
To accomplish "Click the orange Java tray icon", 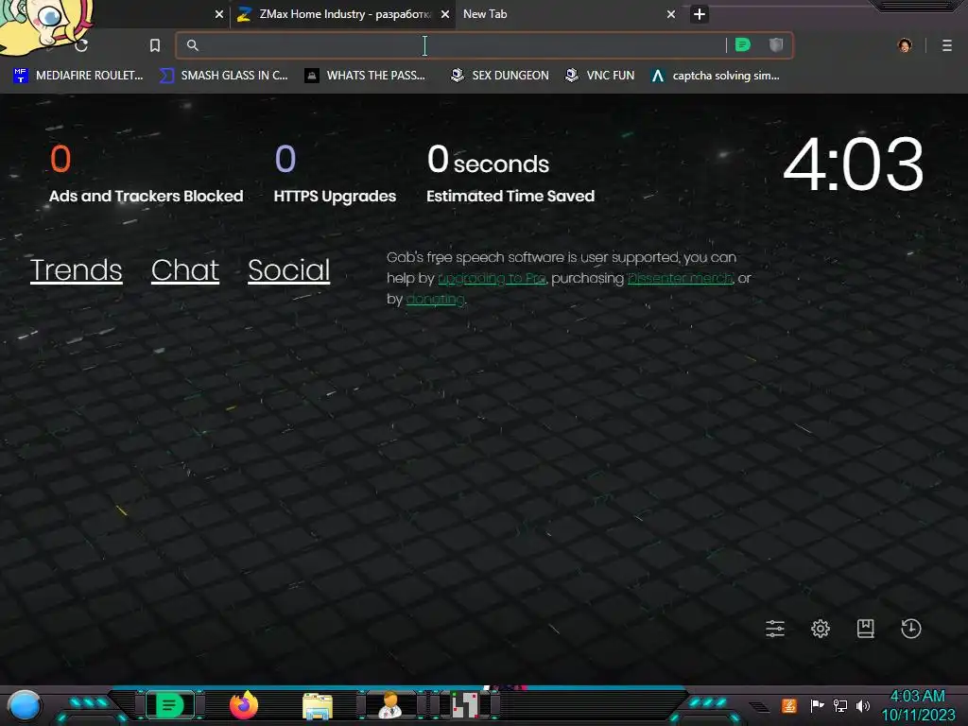I will coord(789,705).
